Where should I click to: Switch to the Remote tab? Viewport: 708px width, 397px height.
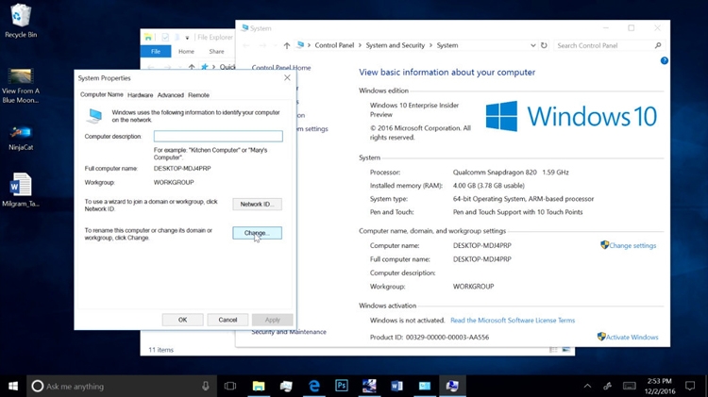(198, 95)
